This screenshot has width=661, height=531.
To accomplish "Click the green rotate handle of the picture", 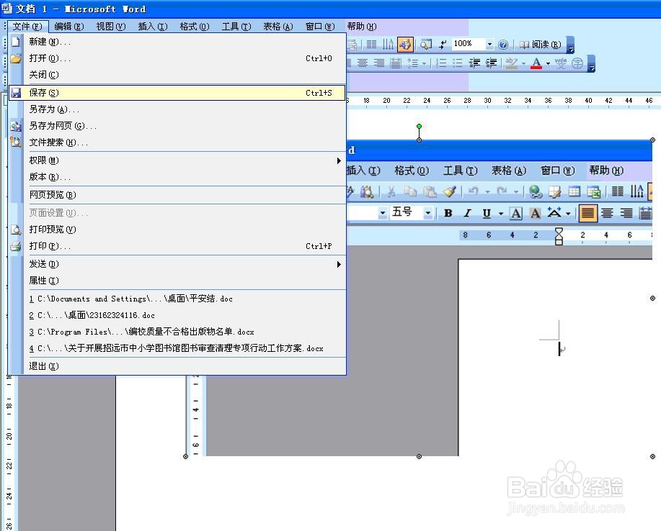I will (x=419, y=126).
